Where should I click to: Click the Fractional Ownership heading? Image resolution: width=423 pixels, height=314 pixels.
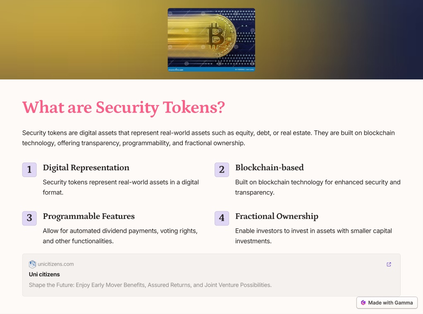[x=277, y=216]
